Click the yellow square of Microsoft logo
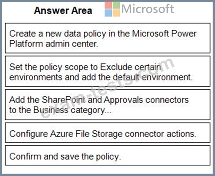 point(116,13)
